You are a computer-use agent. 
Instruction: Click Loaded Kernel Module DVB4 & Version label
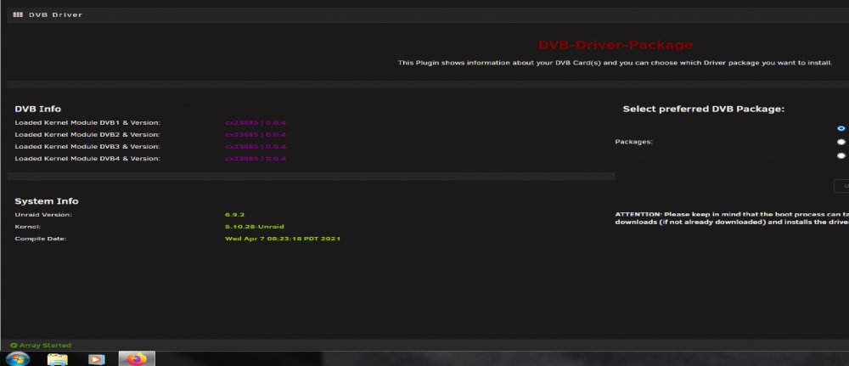(x=87, y=159)
